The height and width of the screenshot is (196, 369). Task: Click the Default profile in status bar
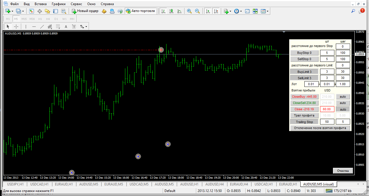[x=170, y=191]
